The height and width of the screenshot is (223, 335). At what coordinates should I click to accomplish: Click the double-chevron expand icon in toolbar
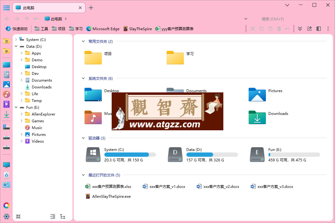coord(300,29)
